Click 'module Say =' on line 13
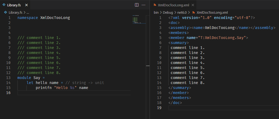Viewport: 279px width, 119px height. (31, 78)
